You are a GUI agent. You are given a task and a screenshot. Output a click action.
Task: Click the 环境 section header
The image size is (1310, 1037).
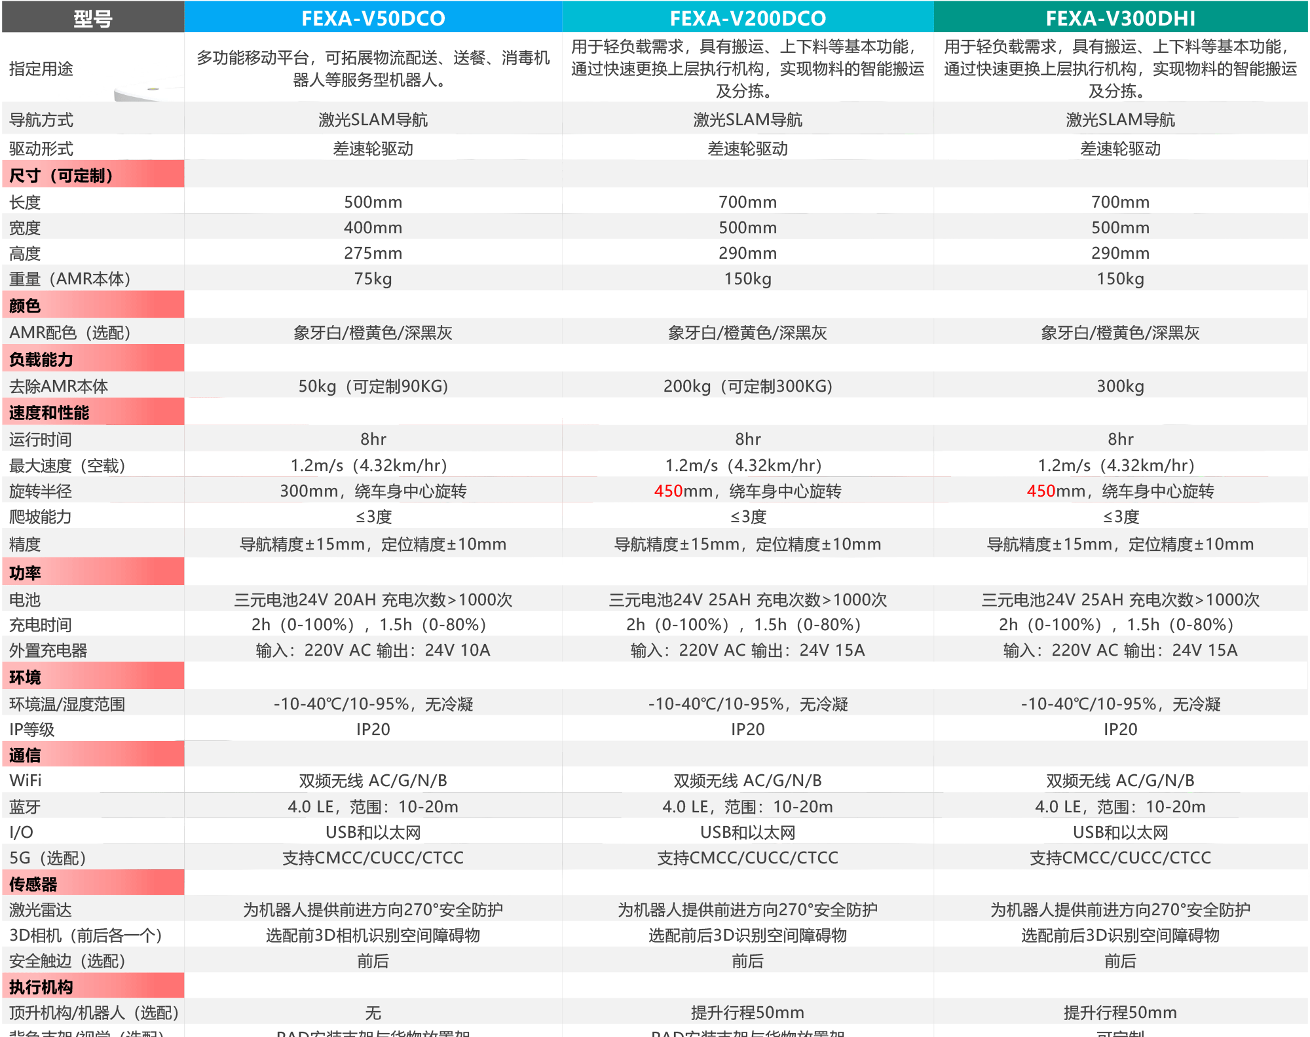tap(25, 677)
